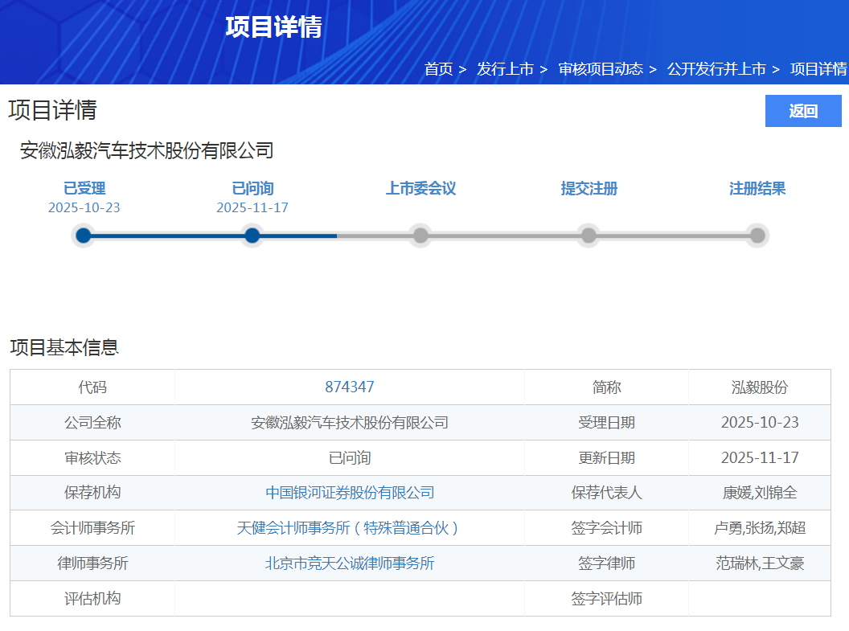Click the 返回 button
The width and height of the screenshot is (849, 631).
pyautogui.click(x=802, y=111)
